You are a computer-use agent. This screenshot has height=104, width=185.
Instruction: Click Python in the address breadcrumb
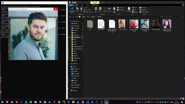tap(93, 17)
